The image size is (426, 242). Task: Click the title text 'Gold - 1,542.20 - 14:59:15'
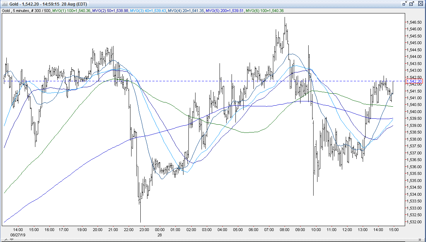34,4
